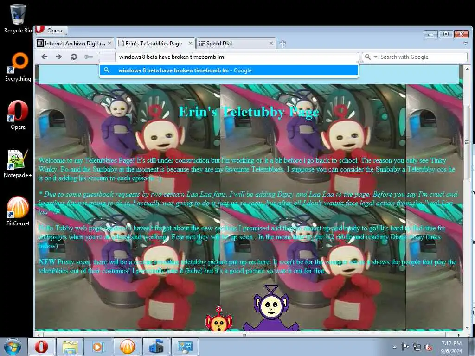Select the Google search suggestion row
This screenshot has height=356, width=475.
tap(229, 70)
